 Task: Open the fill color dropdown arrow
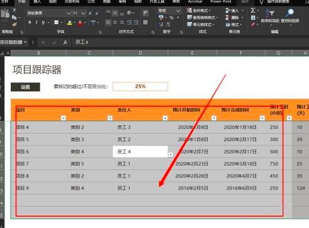tap(74, 23)
